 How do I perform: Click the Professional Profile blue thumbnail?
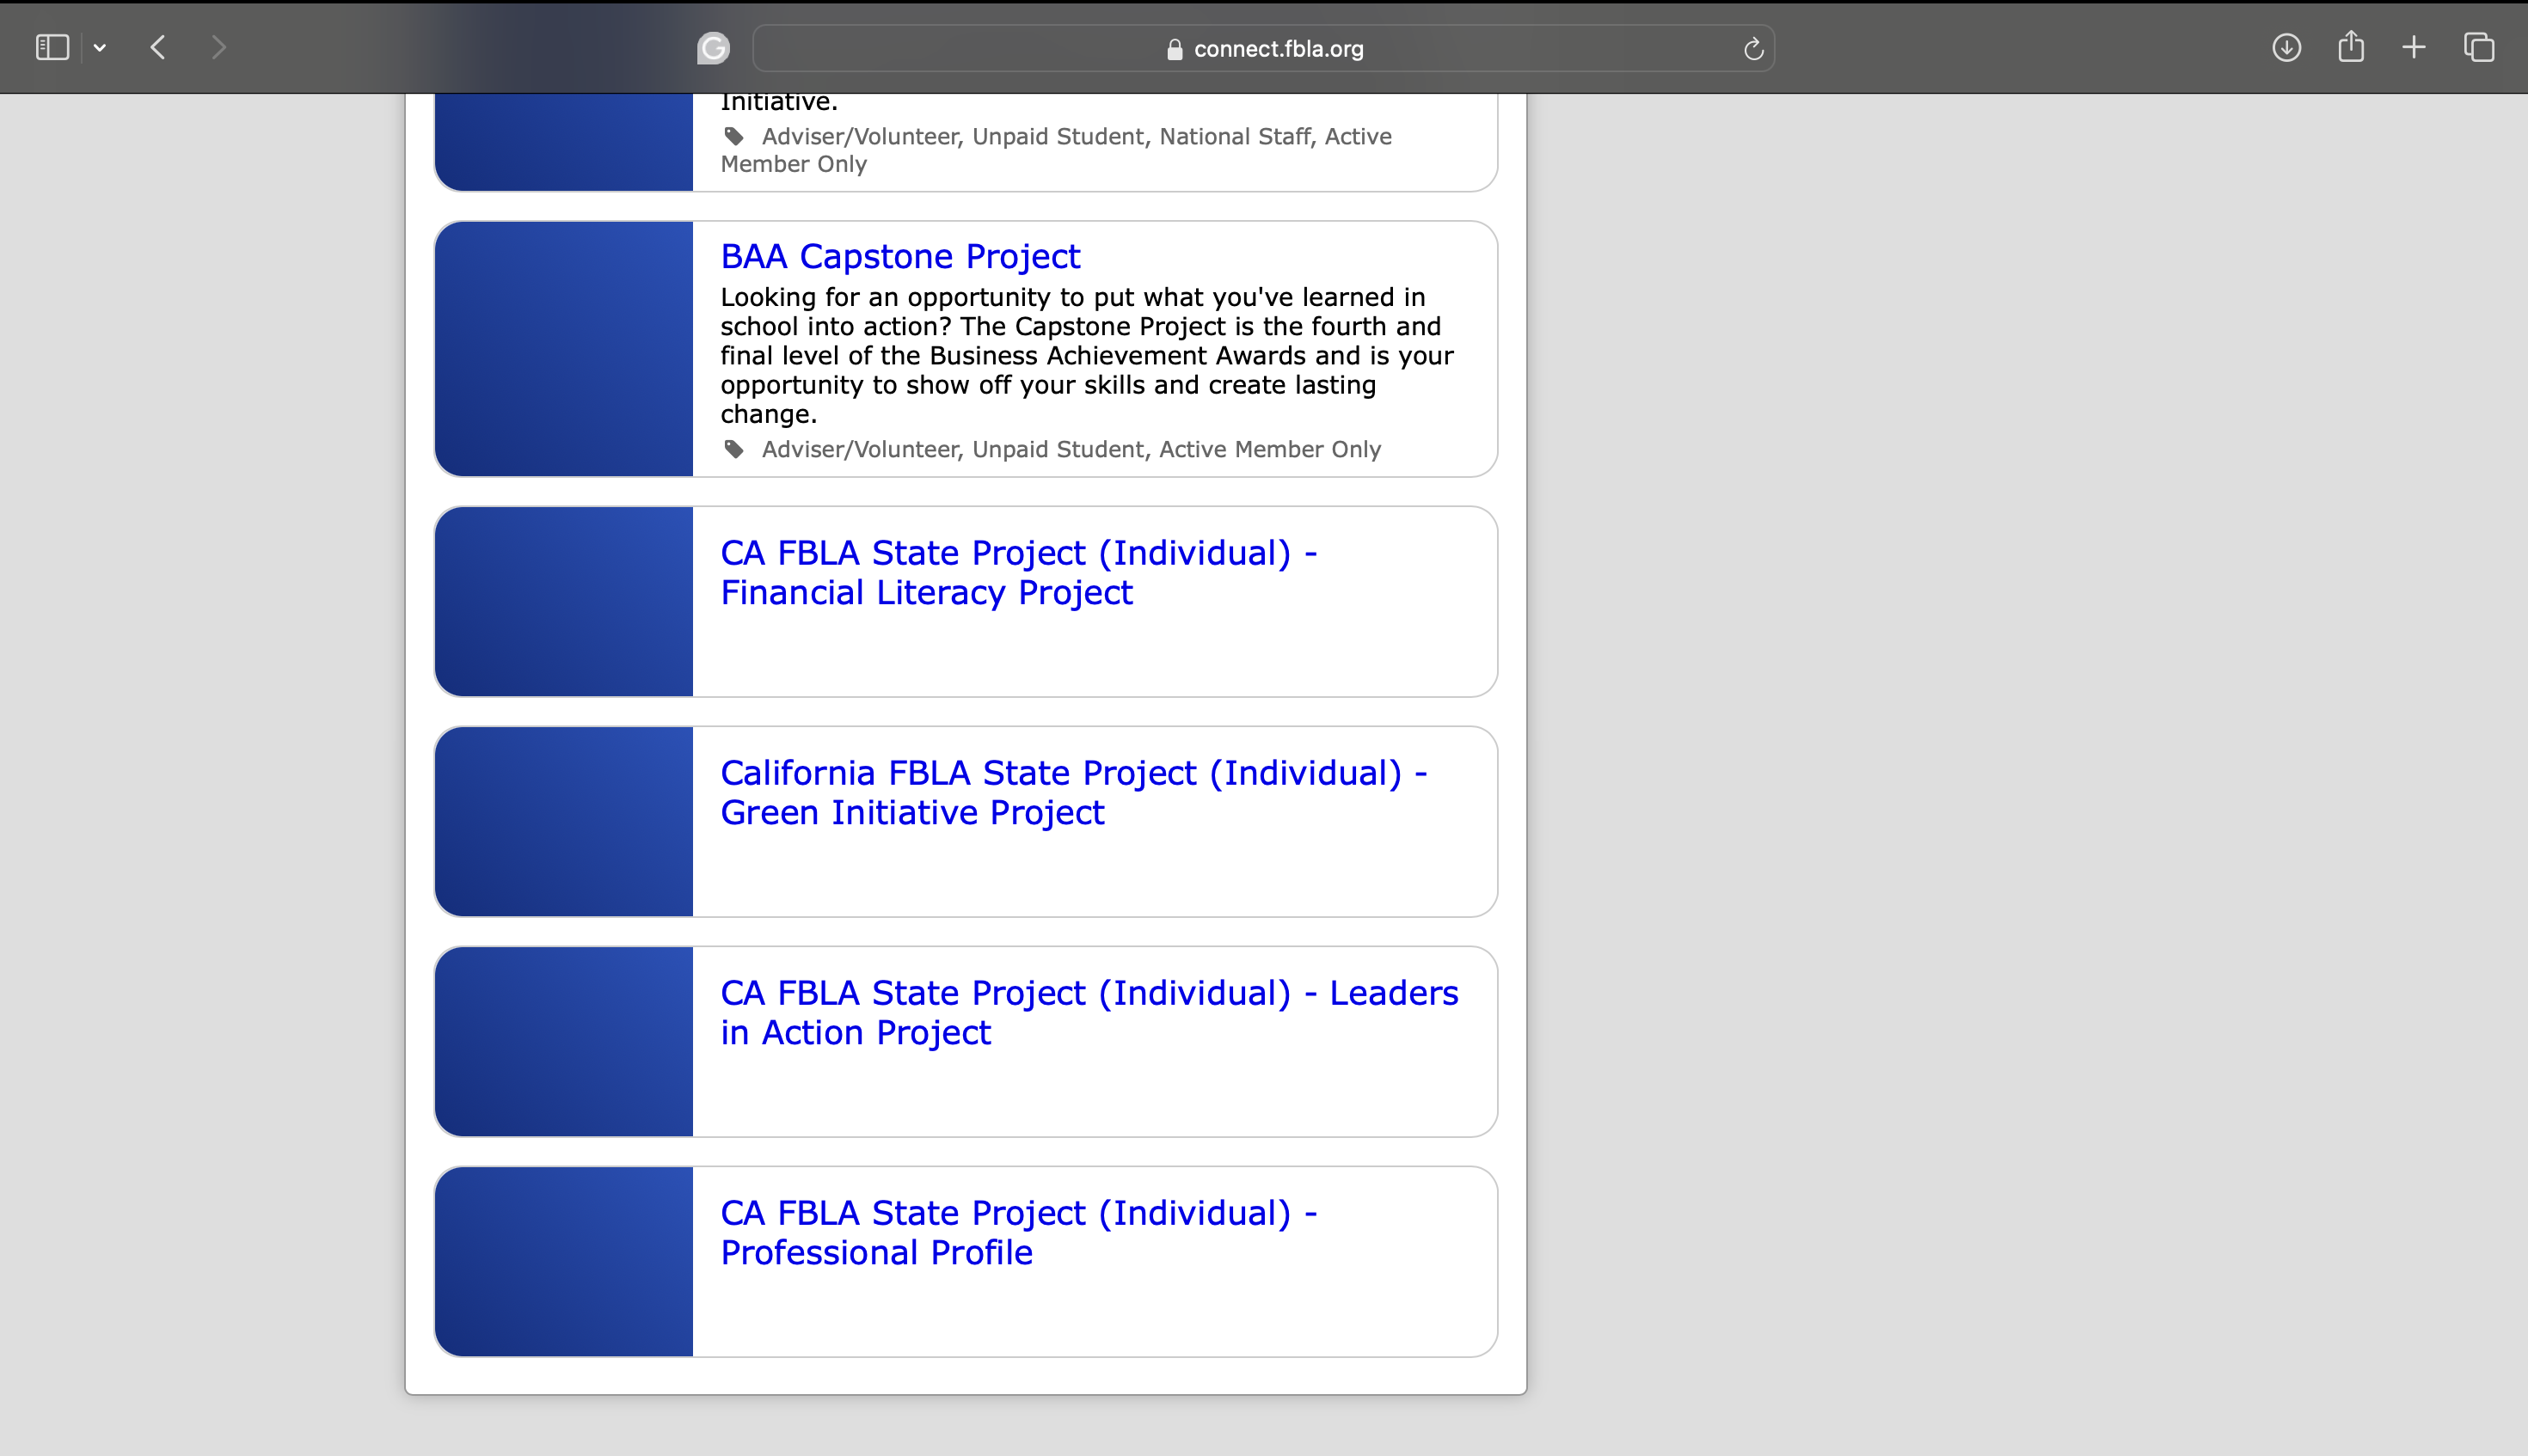pos(564,1262)
